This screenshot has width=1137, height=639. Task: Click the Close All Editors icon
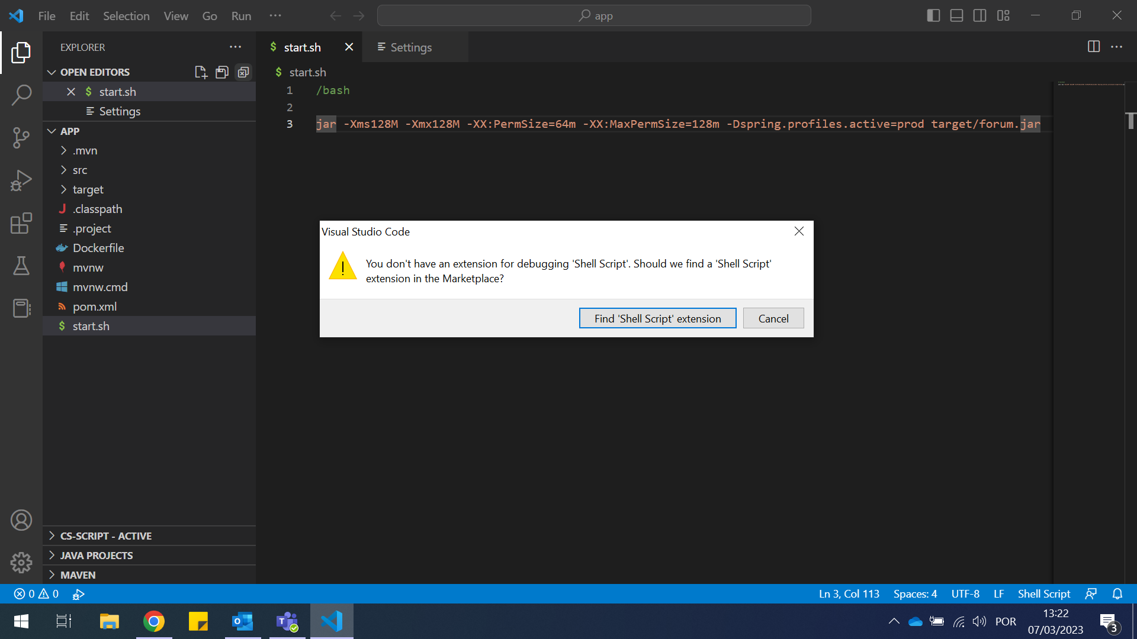coord(243,72)
